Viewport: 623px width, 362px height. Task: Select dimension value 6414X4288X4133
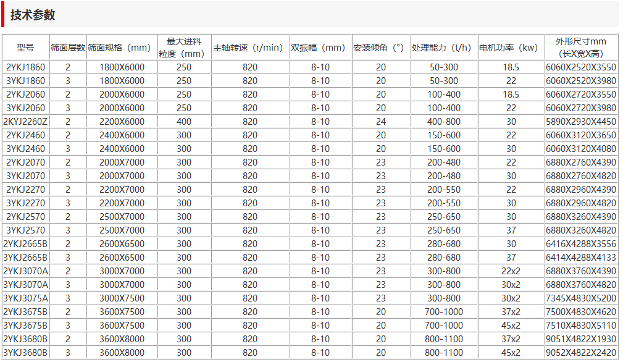point(581,258)
